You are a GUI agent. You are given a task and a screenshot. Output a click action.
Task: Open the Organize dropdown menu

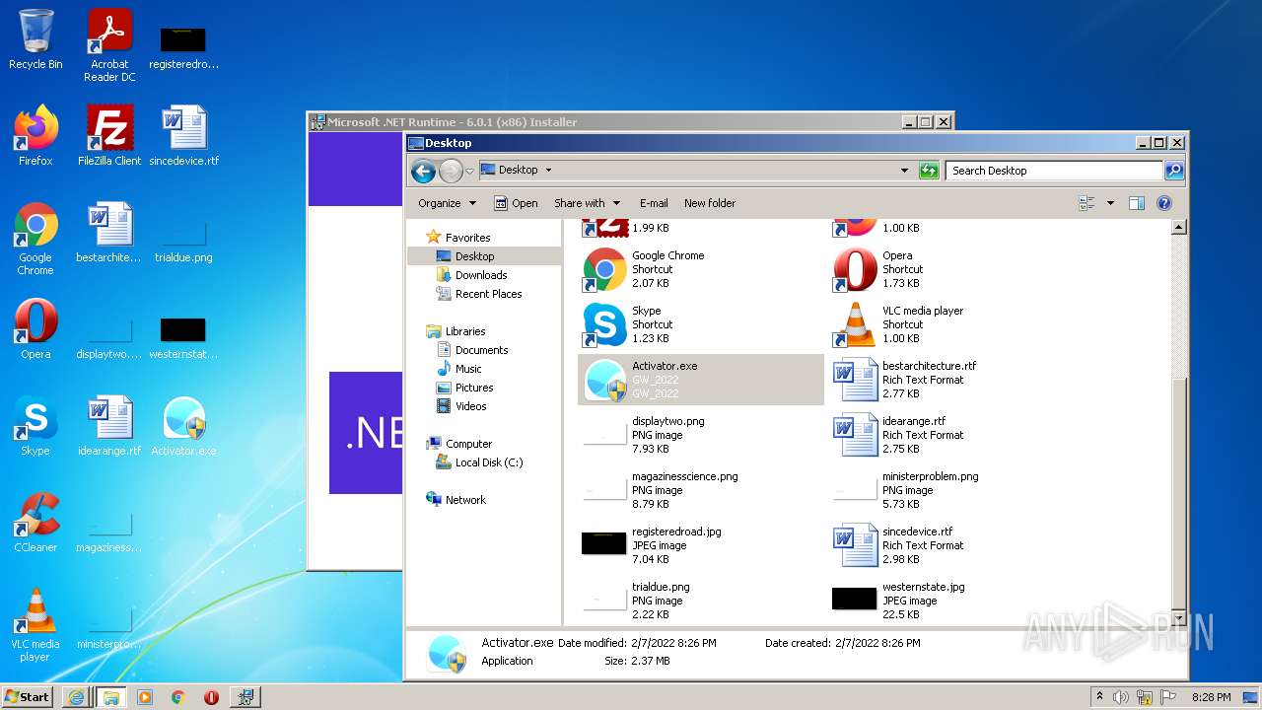447,203
